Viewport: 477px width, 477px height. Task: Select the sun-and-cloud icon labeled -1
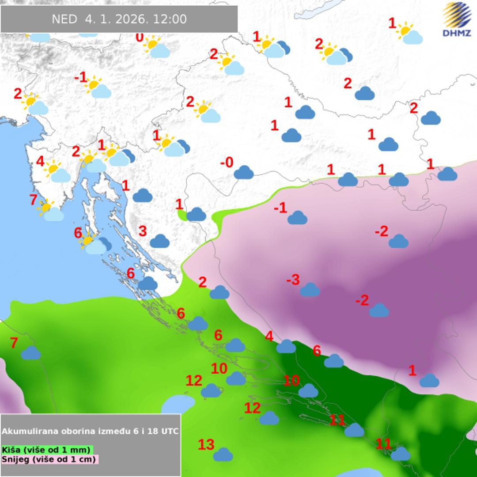(x=98, y=88)
